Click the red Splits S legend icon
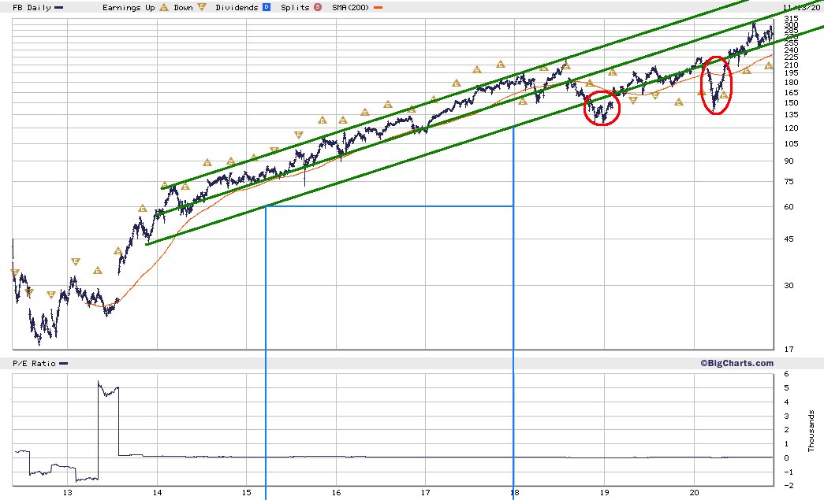 pyautogui.click(x=318, y=7)
